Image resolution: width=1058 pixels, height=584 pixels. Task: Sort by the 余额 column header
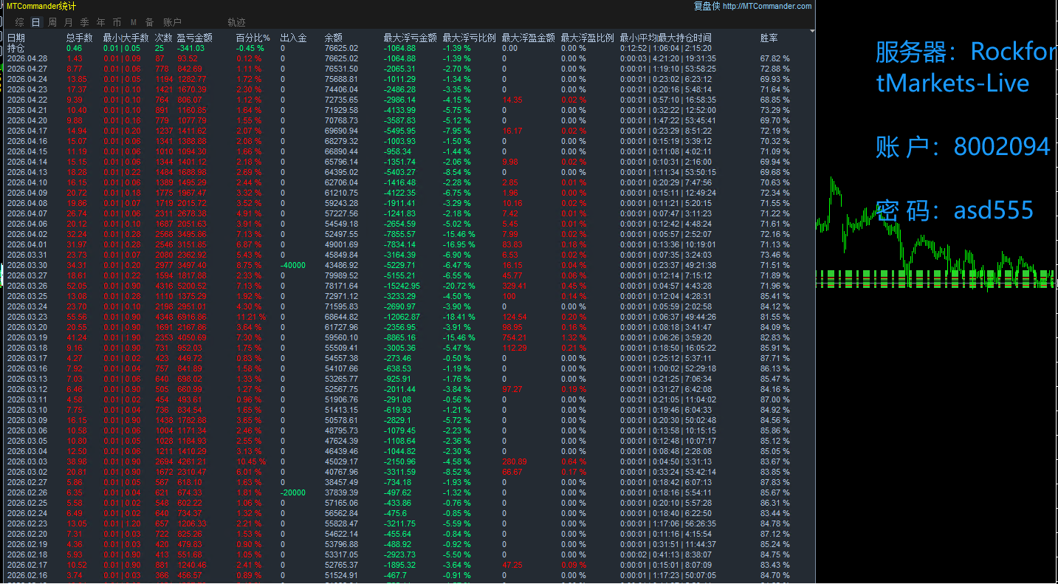334,38
